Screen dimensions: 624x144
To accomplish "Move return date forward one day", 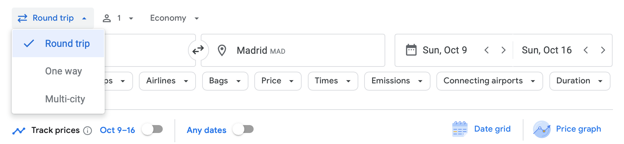I will pyautogui.click(x=603, y=50).
